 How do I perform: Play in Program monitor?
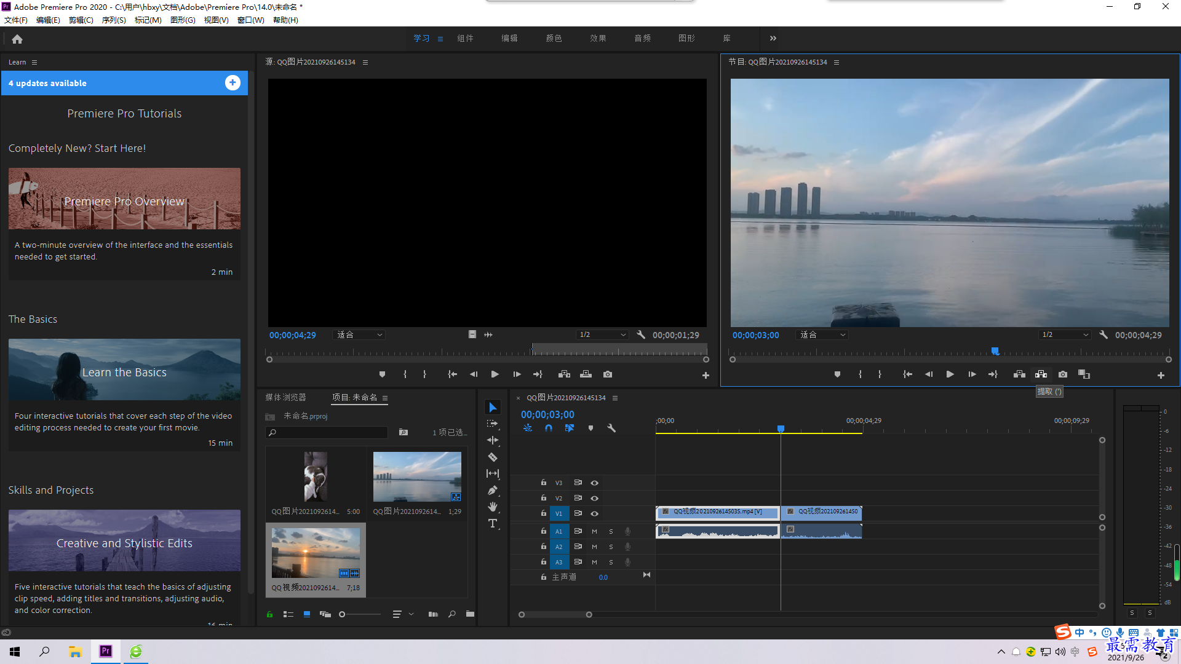point(950,374)
